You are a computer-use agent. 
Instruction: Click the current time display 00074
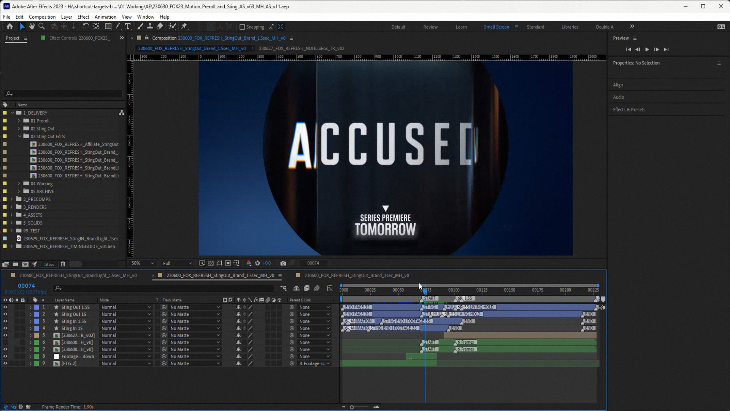click(26, 286)
